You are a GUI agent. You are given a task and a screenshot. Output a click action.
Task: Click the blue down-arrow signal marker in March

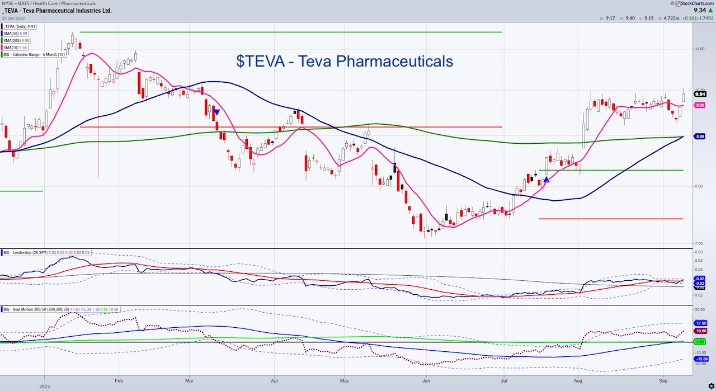click(216, 112)
